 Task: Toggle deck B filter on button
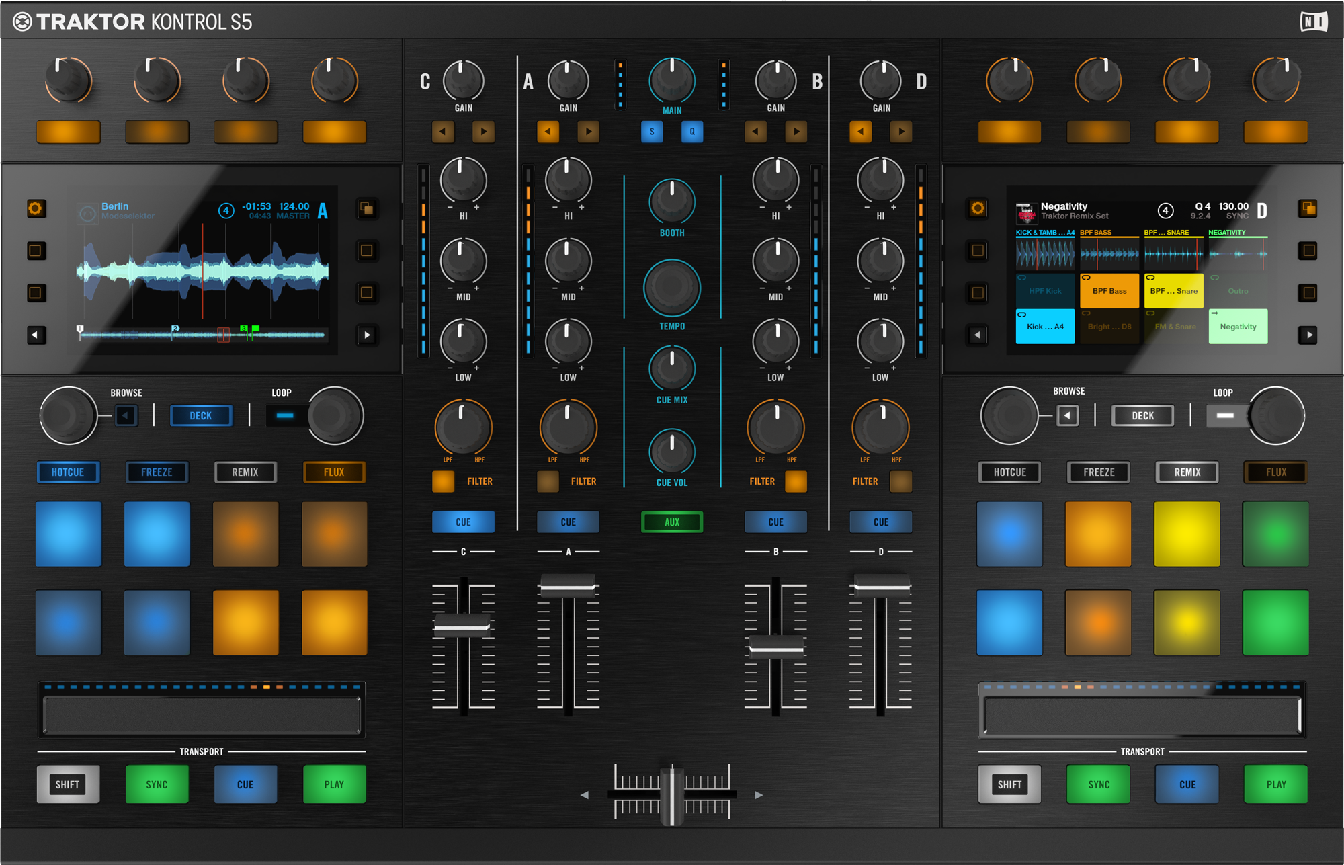(796, 481)
